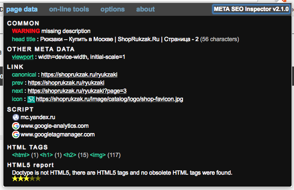Open the on-line tools tab
The width and height of the screenshot is (294, 190).
point(69,9)
